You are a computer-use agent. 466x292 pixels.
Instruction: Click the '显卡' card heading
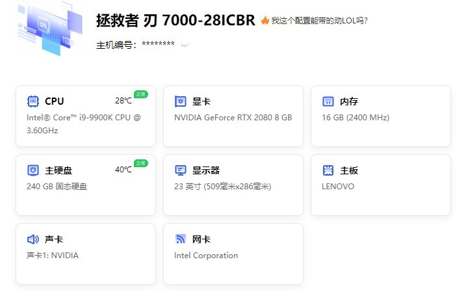(201, 101)
